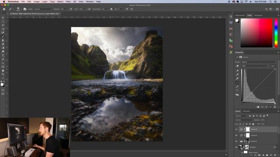This screenshot has height=157, width=280.
Task: Toggle lock transparent pixels
Action: pos(240,124)
